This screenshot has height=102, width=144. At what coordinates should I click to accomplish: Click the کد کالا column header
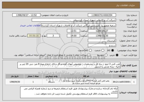coord(121,76)
